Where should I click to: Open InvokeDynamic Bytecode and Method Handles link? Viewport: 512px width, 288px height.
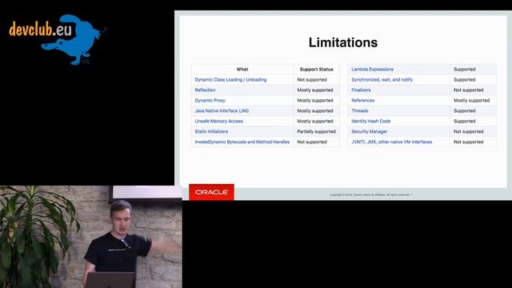[x=242, y=142]
